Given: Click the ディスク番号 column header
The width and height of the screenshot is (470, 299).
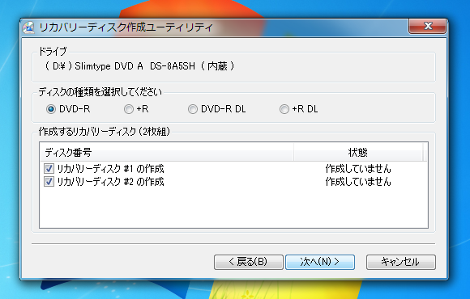Looking at the screenshot, I should [166, 152].
